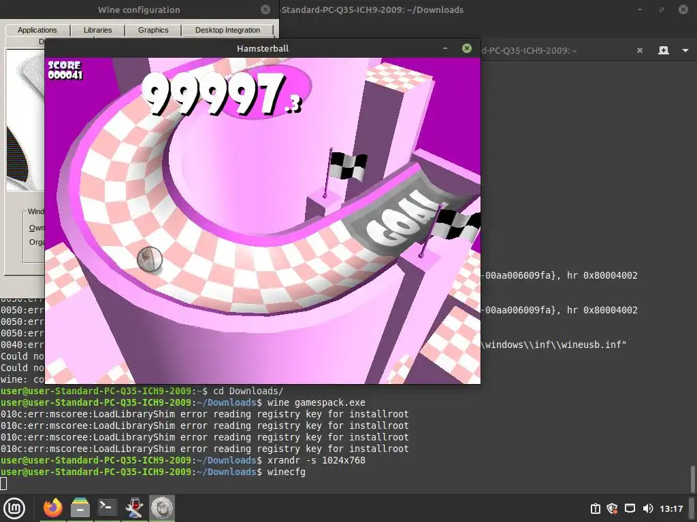697x522 pixels.
Task: Minimize the terminal window
Action: (x=640, y=10)
